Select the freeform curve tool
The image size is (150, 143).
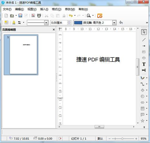143,78
